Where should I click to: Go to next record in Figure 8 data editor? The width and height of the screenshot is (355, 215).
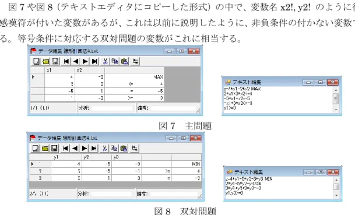(85, 148)
